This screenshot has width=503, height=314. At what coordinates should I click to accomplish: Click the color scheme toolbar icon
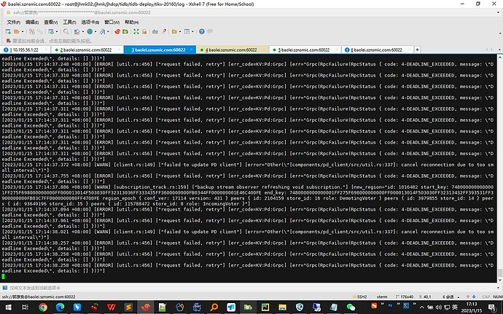pos(77,31)
